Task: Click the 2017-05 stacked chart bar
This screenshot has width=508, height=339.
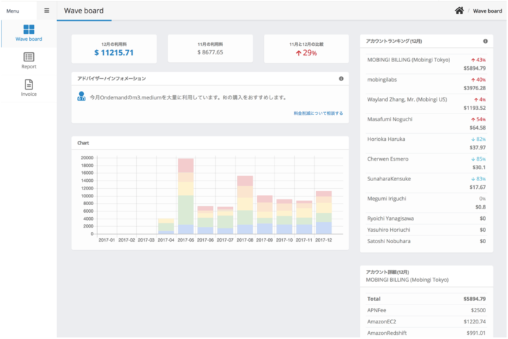Action: pos(186,196)
